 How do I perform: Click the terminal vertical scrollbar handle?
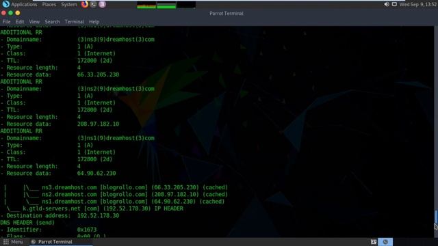point(436,217)
